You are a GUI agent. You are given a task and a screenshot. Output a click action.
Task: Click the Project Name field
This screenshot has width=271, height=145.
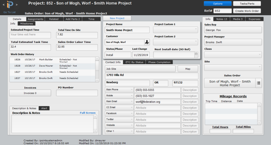click(x=127, y=30)
